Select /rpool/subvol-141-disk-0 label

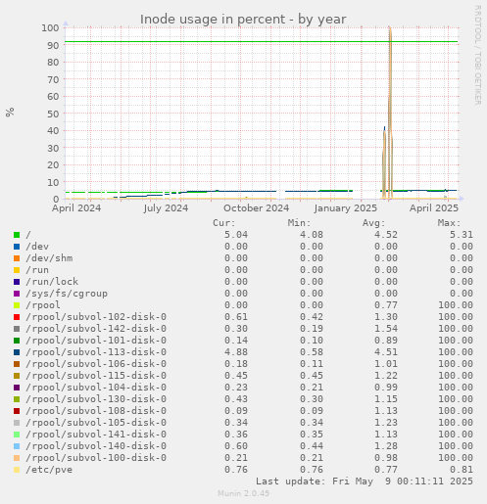coord(96,435)
